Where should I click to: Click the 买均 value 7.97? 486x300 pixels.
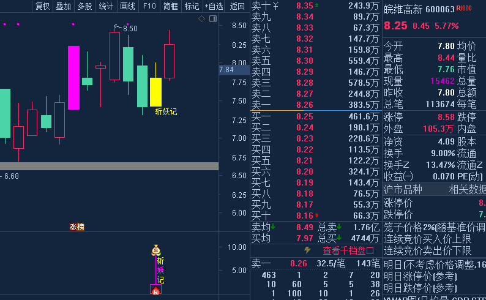tap(305, 238)
